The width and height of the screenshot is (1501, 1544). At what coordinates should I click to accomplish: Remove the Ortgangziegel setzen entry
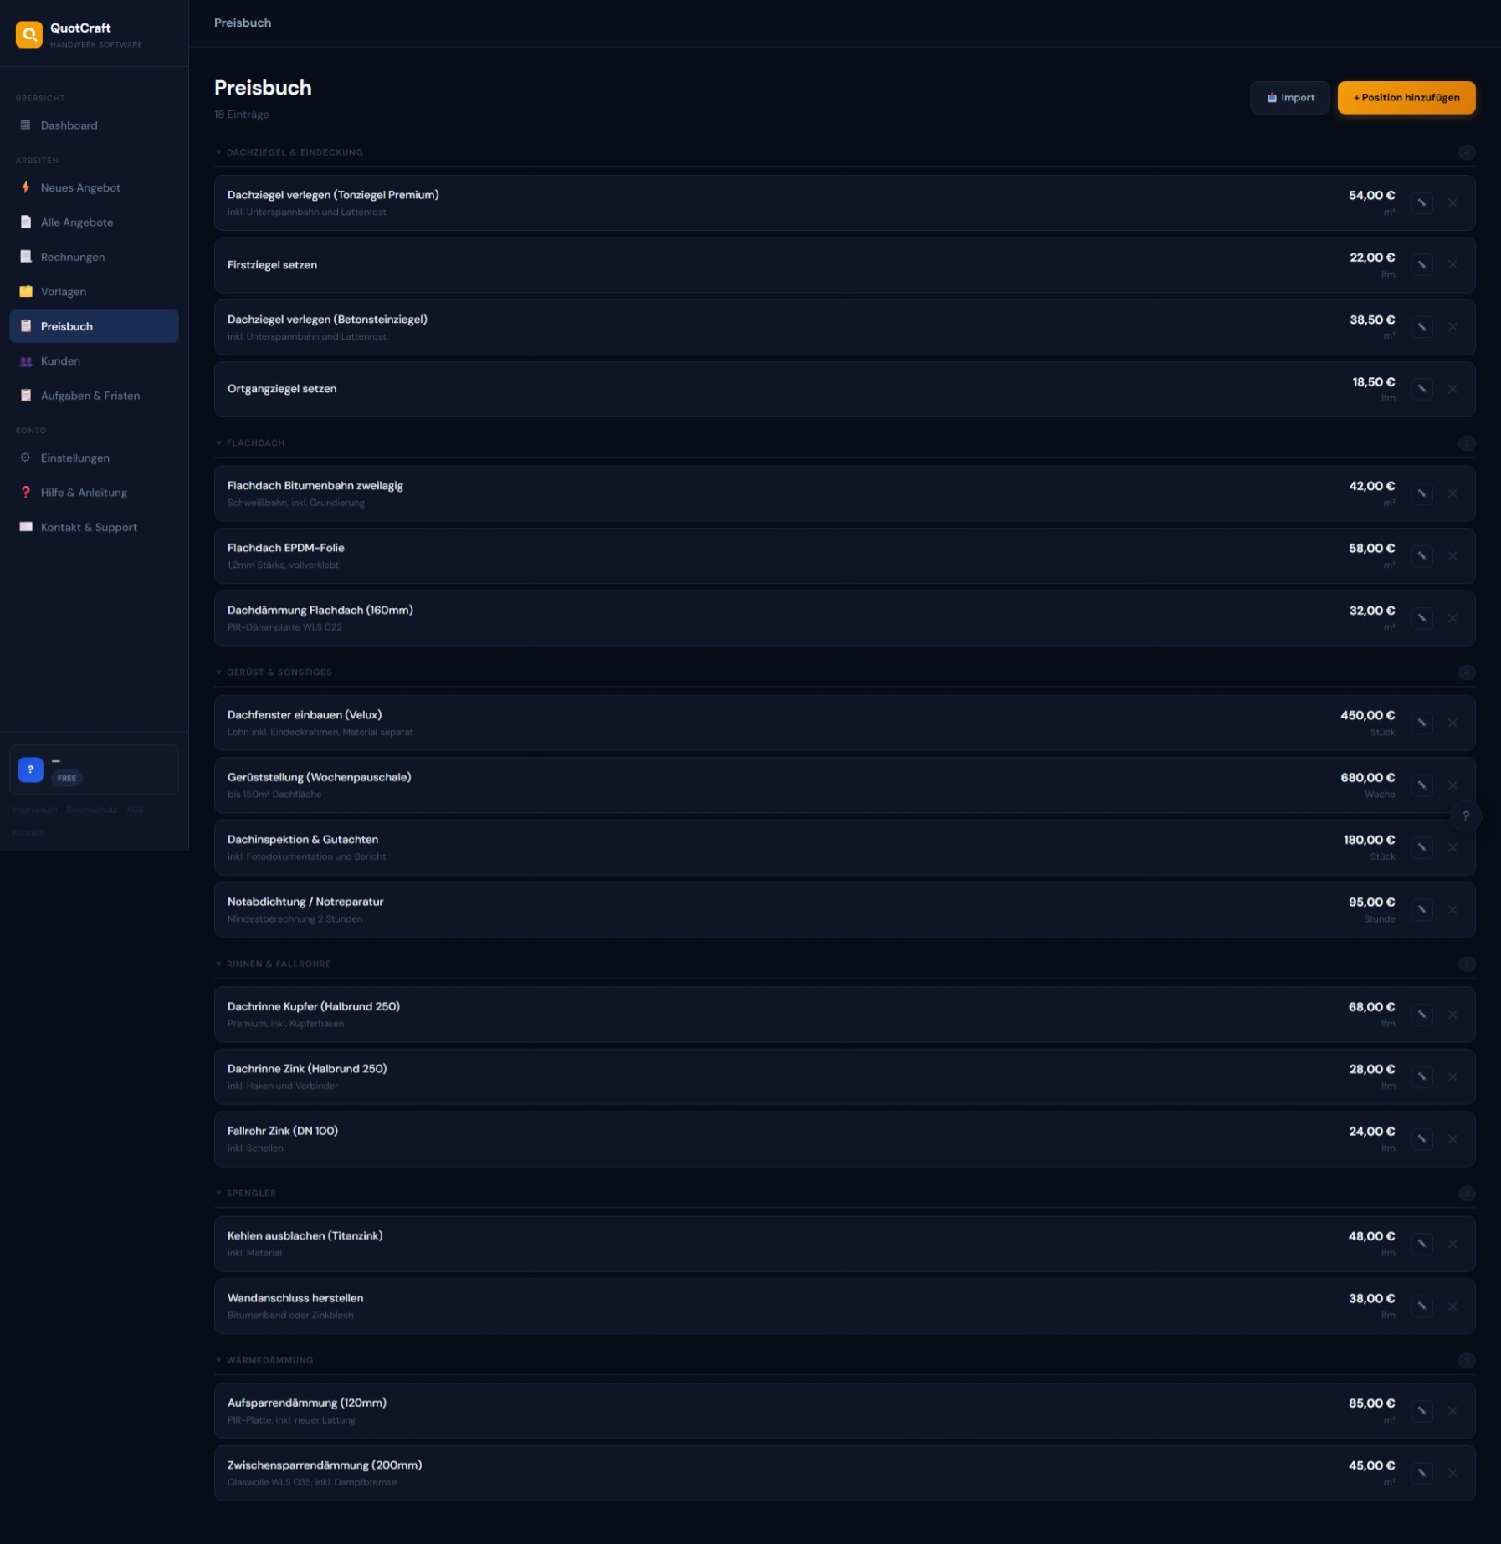(1452, 389)
